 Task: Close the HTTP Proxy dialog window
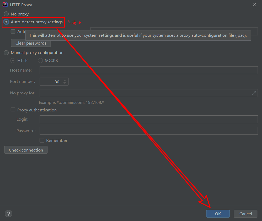(254, 5)
